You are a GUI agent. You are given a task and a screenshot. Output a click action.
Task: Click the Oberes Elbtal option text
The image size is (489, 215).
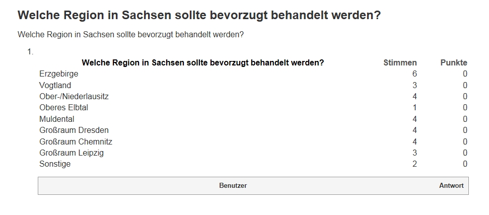(63, 108)
